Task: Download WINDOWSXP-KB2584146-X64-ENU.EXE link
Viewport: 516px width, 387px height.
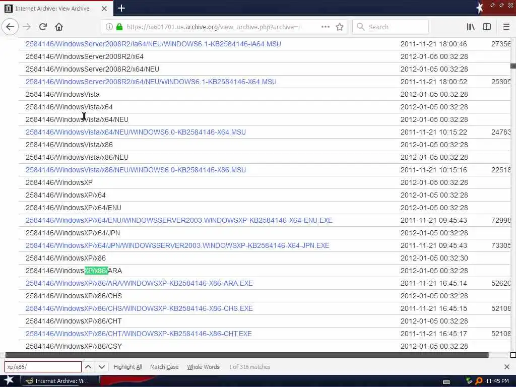Action: pyautogui.click(x=179, y=220)
